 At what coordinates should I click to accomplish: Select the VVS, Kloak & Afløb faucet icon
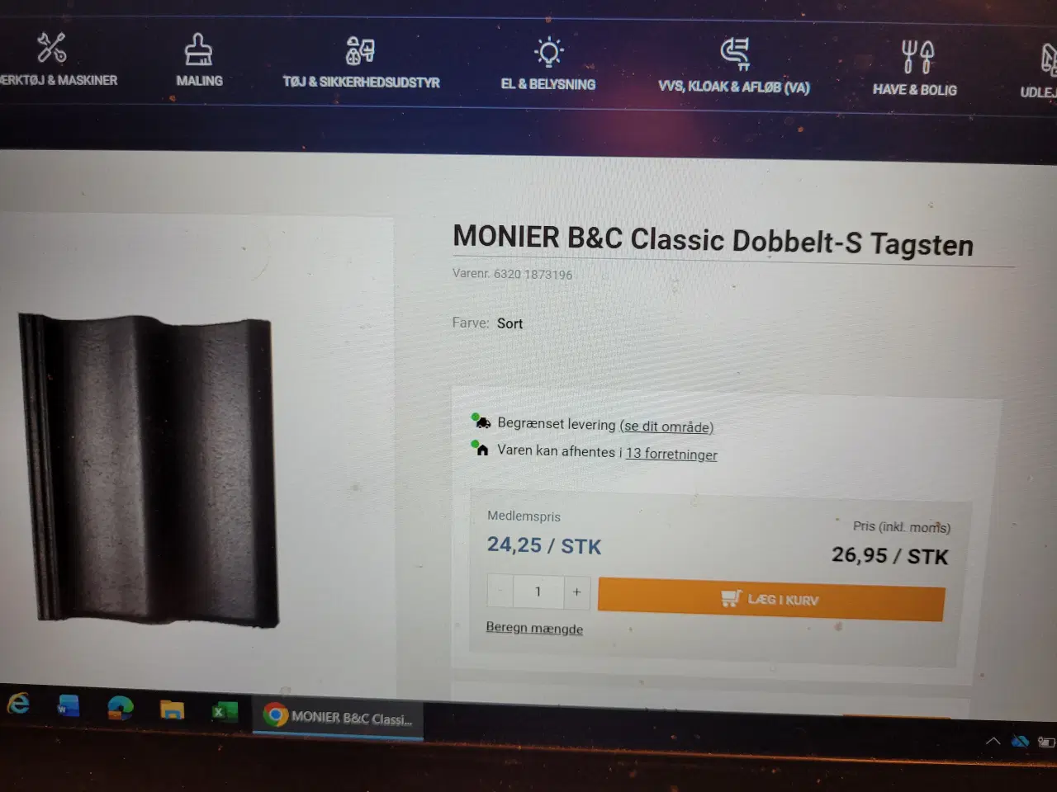tap(734, 54)
